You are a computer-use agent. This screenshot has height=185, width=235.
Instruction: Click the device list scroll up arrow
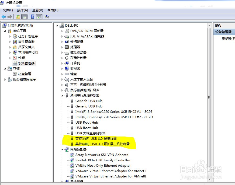(x=209, y=26)
